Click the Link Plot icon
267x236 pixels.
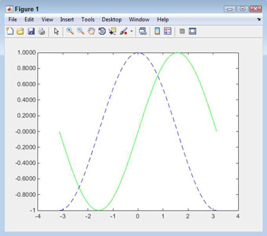tap(142, 31)
